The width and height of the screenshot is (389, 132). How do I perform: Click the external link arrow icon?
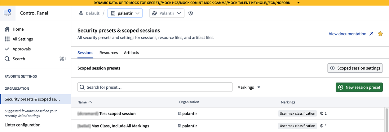[x=371, y=34]
